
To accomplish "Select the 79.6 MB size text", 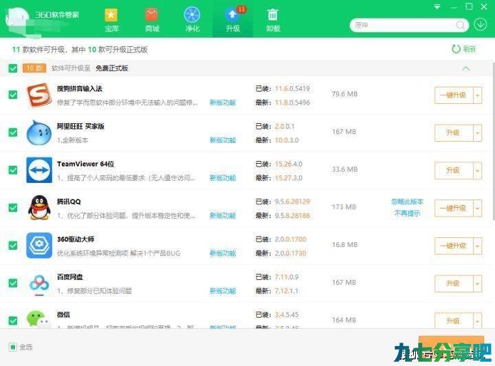I will click(x=344, y=94).
